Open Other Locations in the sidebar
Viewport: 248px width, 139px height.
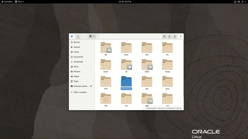click(x=82, y=92)
